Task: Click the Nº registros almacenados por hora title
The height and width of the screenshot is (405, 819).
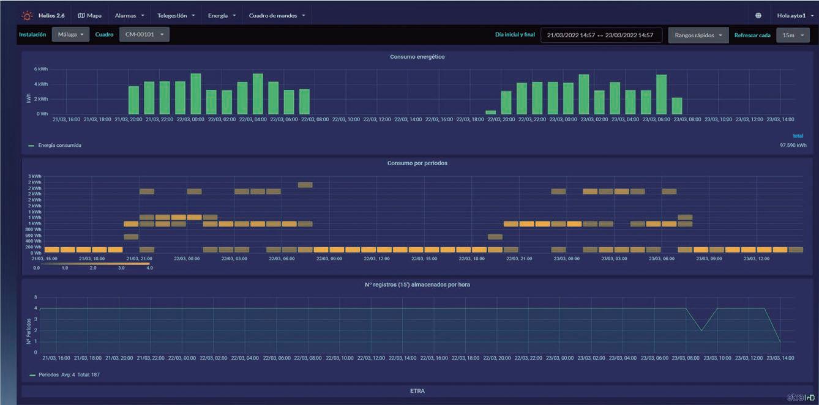Action: [417, 284]
